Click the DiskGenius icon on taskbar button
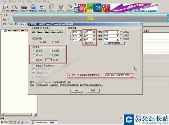 33,122
